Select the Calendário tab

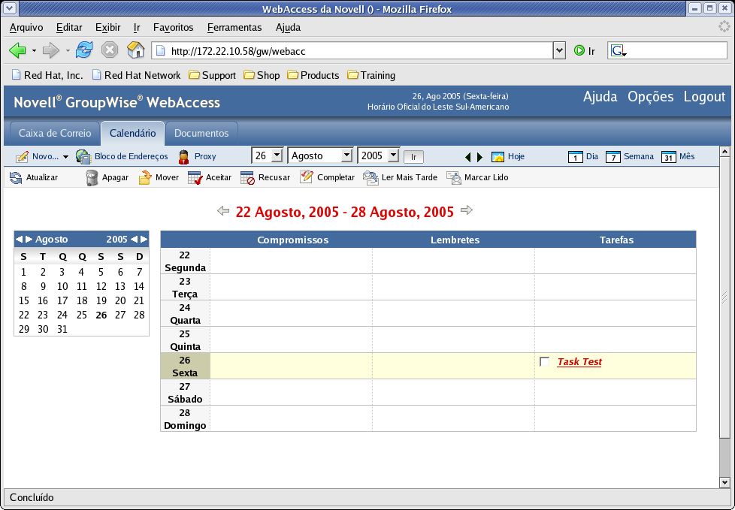tap(133, 133)
